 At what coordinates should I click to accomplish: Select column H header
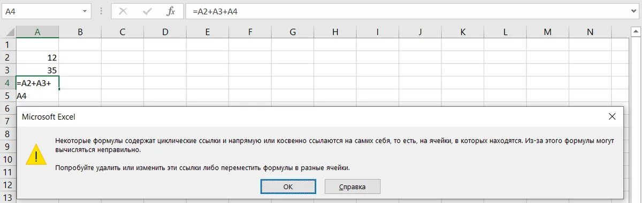(x=335, y=32)
